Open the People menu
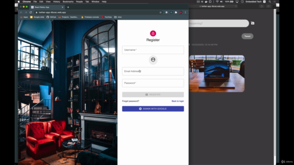This screenshot has width=294, height=165. pos(79,2)
